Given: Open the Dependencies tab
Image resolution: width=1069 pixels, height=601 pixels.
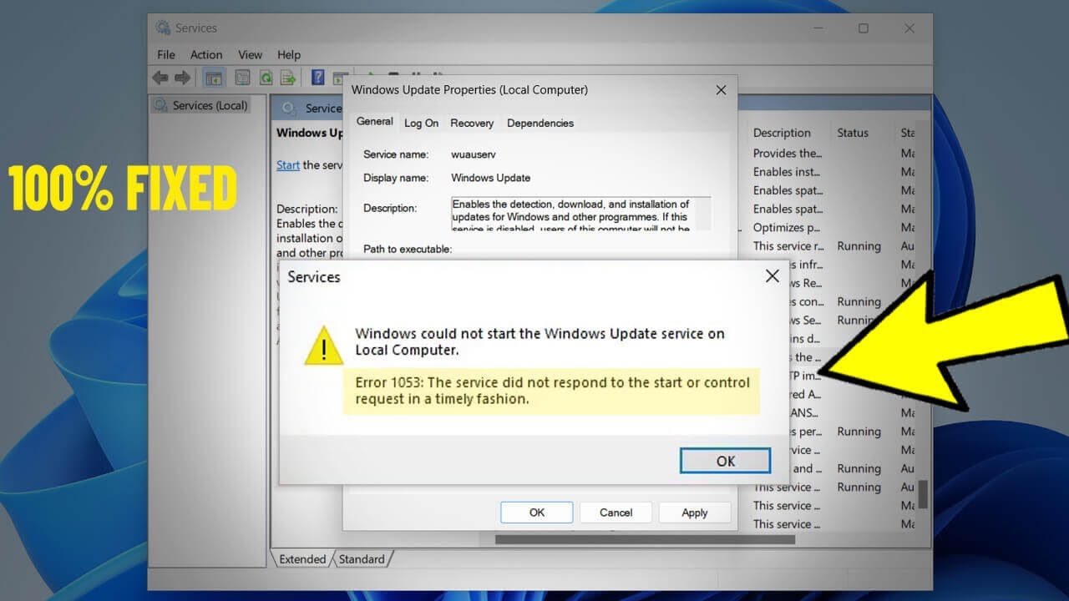Looking at the screenshot, I should 540,123.
